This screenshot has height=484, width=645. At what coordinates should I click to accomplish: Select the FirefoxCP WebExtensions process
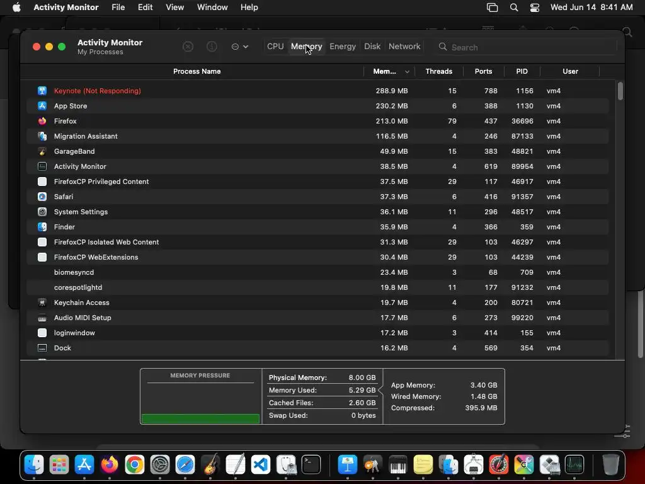317,257
